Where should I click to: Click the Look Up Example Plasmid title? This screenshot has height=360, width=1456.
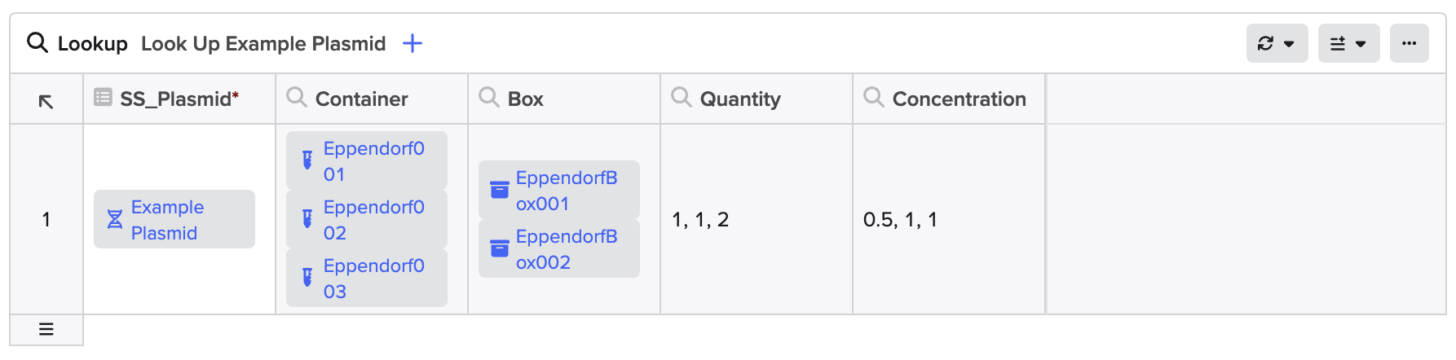point(263,44)
